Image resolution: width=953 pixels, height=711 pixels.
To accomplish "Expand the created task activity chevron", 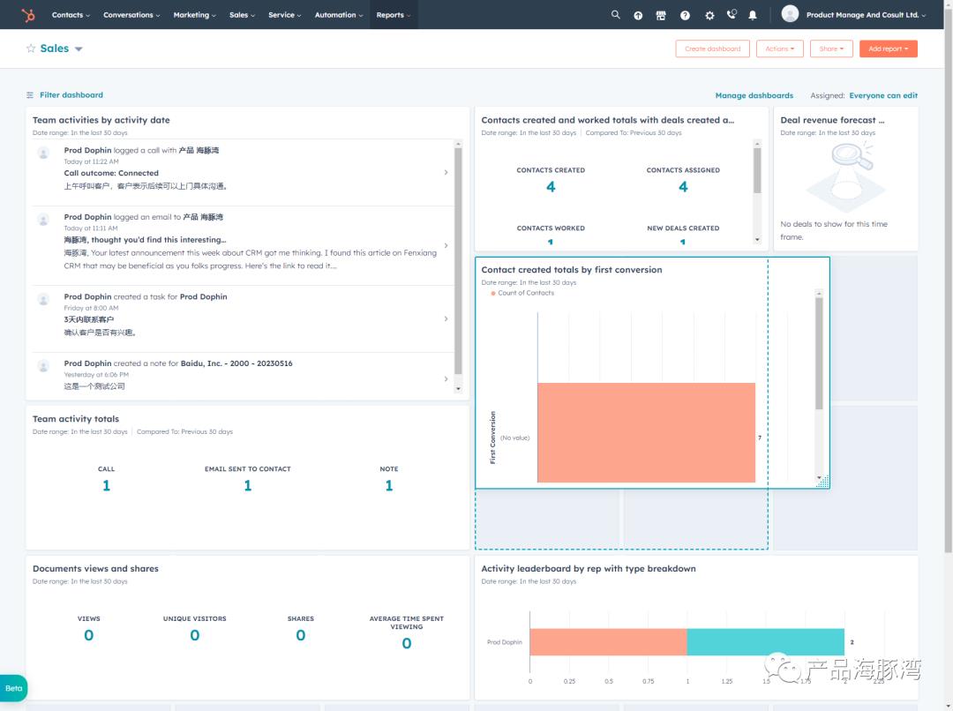I will click(x=446, y=318).
